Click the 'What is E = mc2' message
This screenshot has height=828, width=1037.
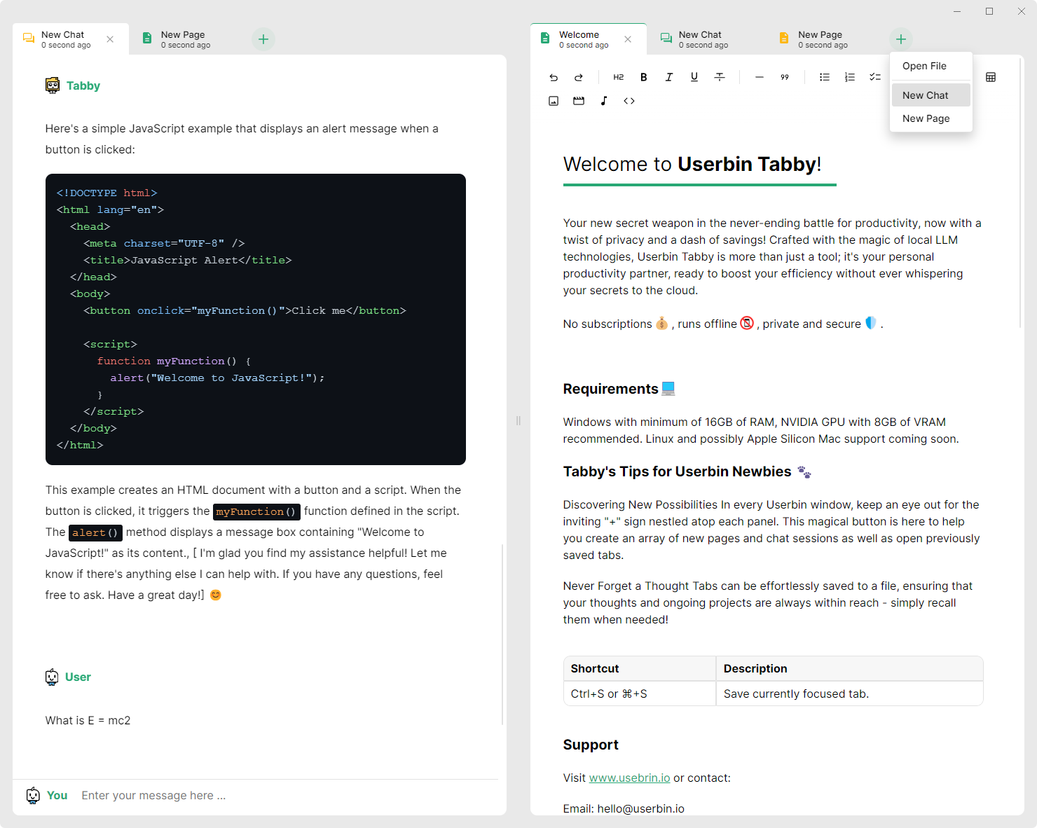pos(88,720)
